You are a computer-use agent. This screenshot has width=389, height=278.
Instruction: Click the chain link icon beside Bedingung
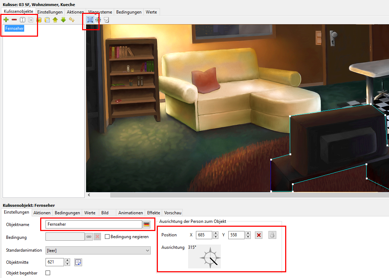[89, 237]
